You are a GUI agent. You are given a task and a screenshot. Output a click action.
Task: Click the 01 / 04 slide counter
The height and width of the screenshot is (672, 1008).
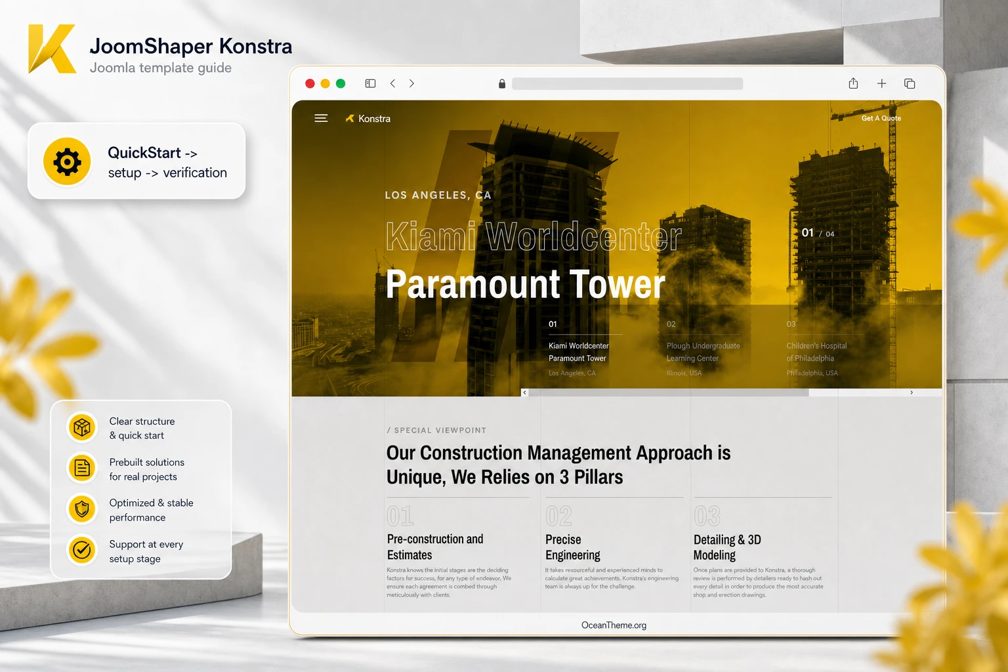(x=818, y=233)
